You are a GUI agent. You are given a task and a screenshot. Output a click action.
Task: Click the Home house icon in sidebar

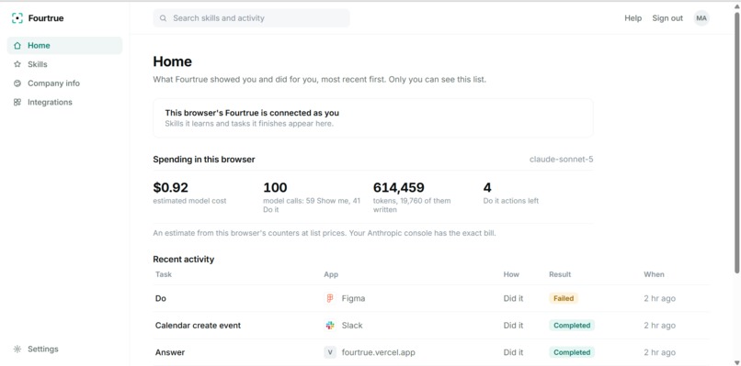pyautogui.click(x=17, y=46)
